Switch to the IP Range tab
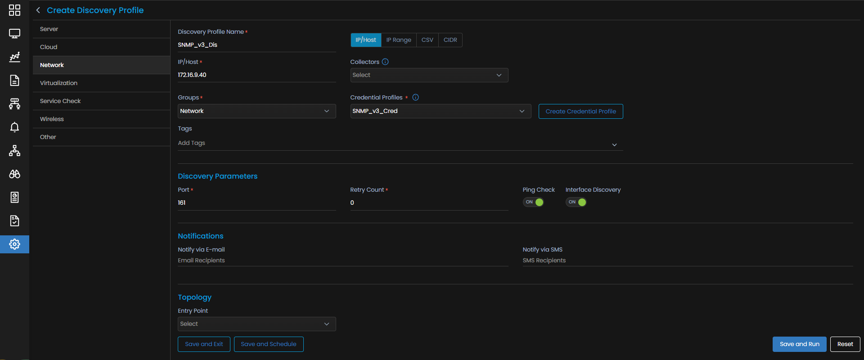This screenshot has width=864, height=360. 399,40
